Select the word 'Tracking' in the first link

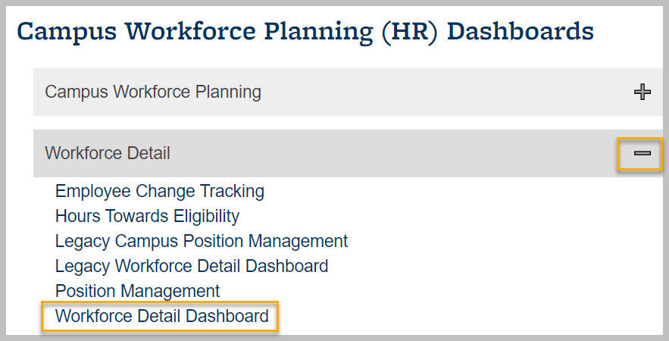pyautogui.click(x=232, y=191)
